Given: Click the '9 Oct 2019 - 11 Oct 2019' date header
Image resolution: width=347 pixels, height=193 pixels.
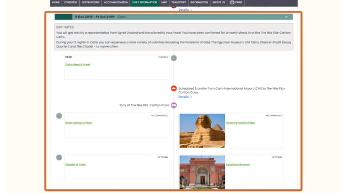Looking at the screenshot, I should pyautogui.click(x=94, y=17).
